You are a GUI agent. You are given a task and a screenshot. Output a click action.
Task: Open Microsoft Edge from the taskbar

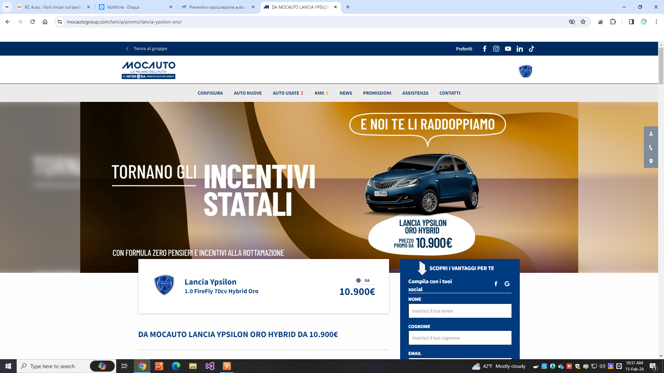click(x=176, y=366)
